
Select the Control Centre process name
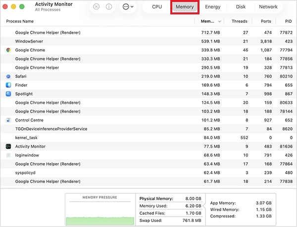point(29,120)
